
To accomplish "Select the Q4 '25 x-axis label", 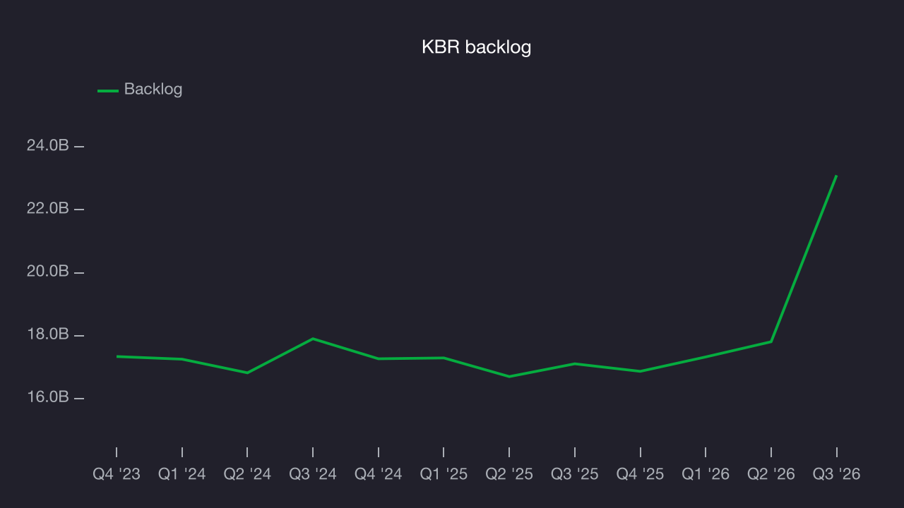I will pyautogui.click(x=641, y=474).
